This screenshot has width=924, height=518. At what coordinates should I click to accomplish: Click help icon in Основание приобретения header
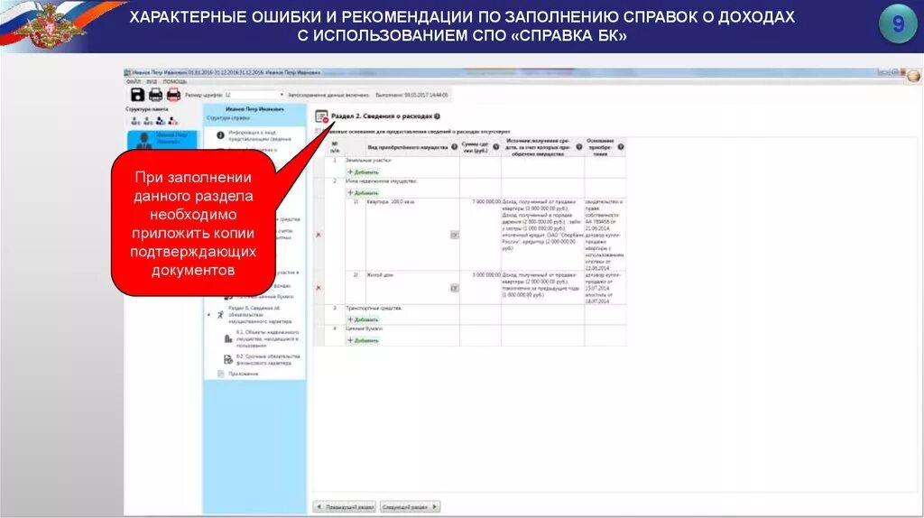pos(621,147)
